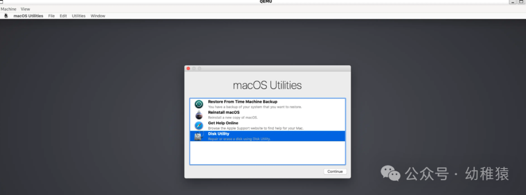
Task: Click the Disk Utility drive icon
Action: pyautogui.click(x=199, y=136)
